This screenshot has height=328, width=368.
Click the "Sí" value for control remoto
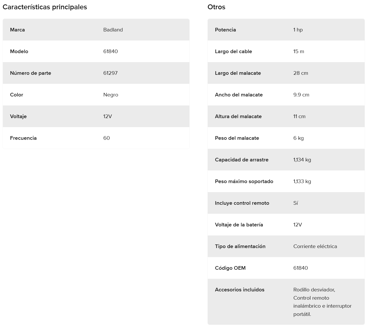(x=296, y=203)
